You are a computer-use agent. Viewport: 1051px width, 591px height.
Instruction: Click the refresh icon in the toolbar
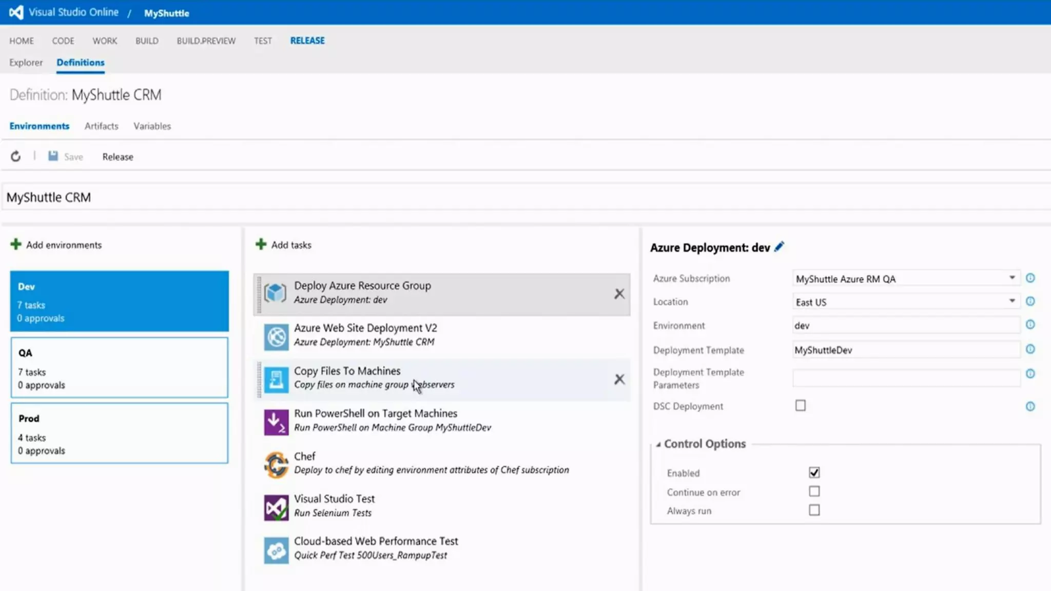coord(16,156)
